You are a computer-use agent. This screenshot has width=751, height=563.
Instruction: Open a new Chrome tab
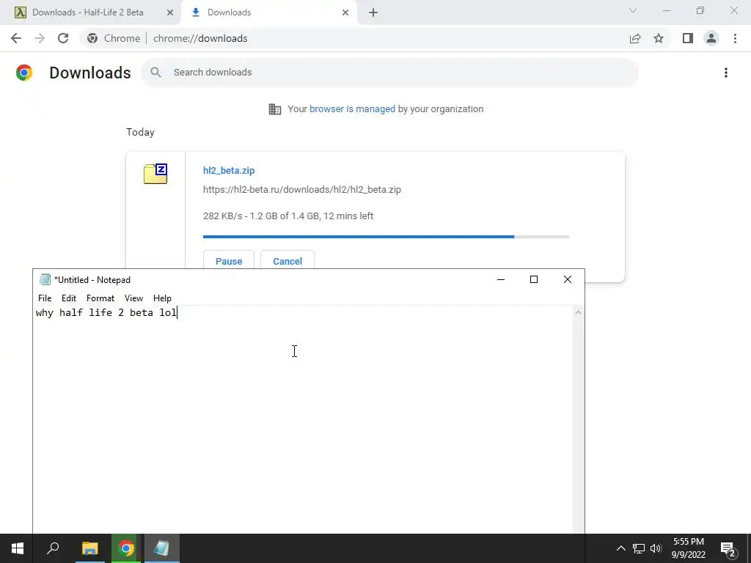[373, 12]
